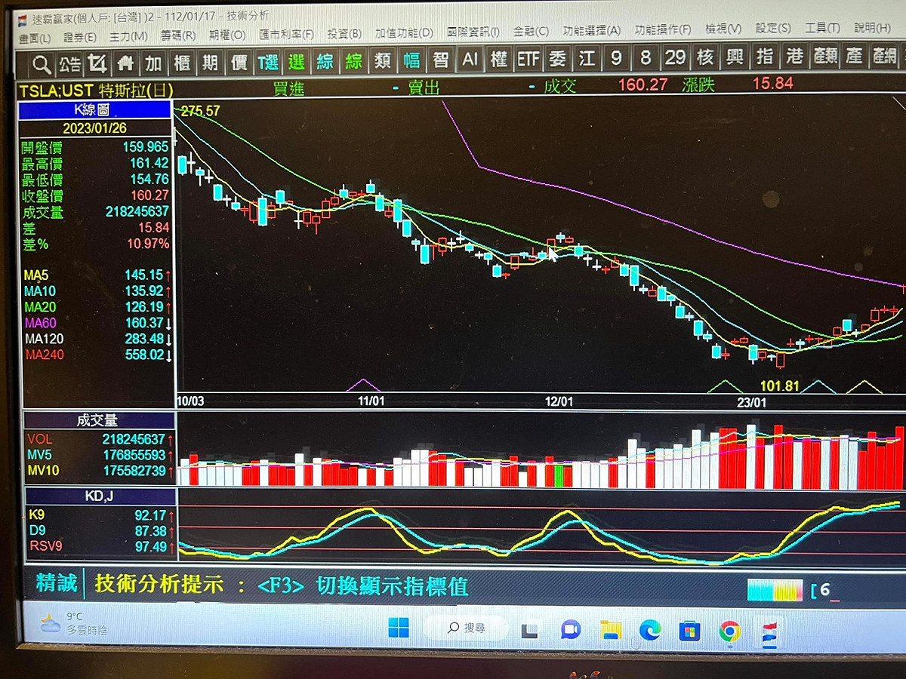Click the 產額 toolbar icon
This screenshot has width=906, height=679.
pos(824,55)
